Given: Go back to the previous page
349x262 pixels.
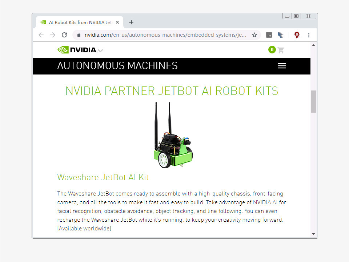Looking at the screenshot, I should click(x=41, y=35).
